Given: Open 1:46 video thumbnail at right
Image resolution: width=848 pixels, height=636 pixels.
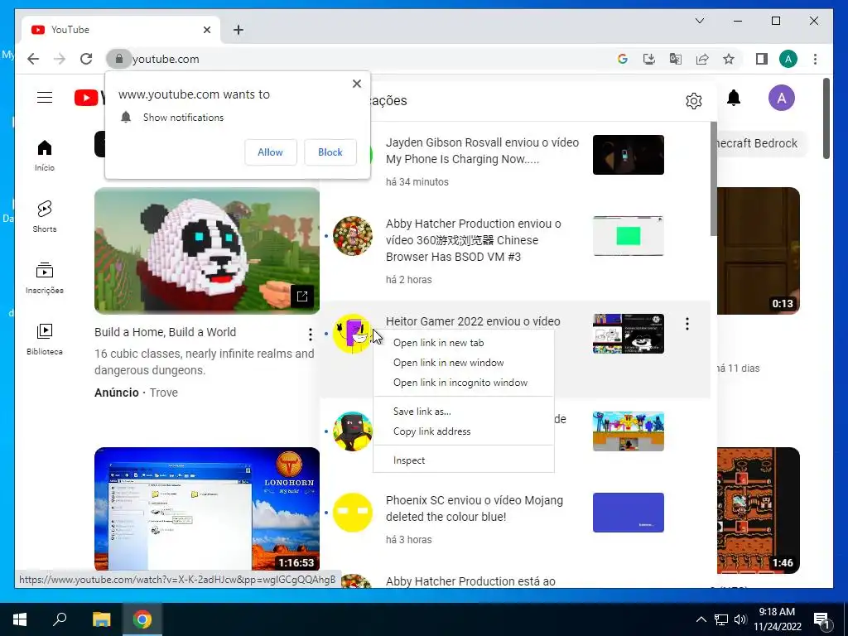Looking at the screenshot, I should click(759, 510).
